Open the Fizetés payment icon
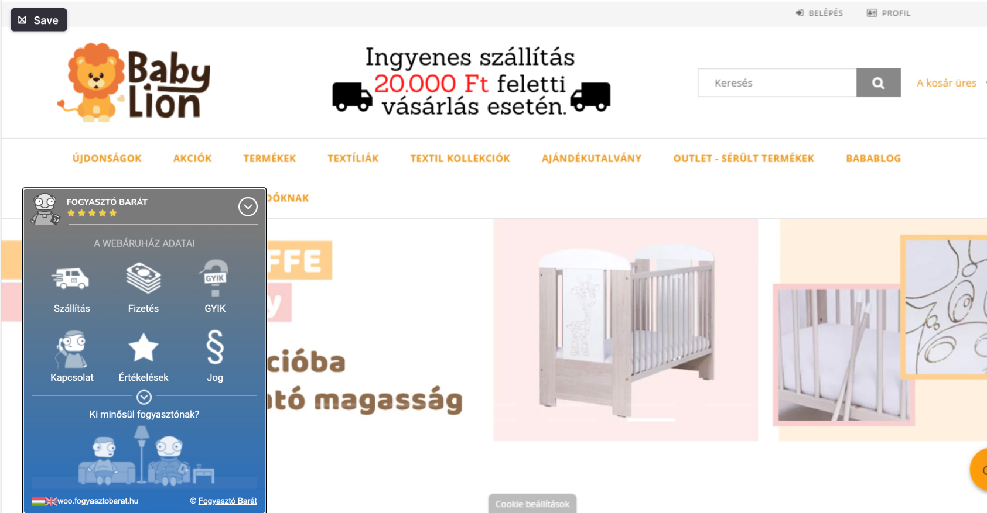This screenshot has height=513, width=987. (x=144, y=278)
